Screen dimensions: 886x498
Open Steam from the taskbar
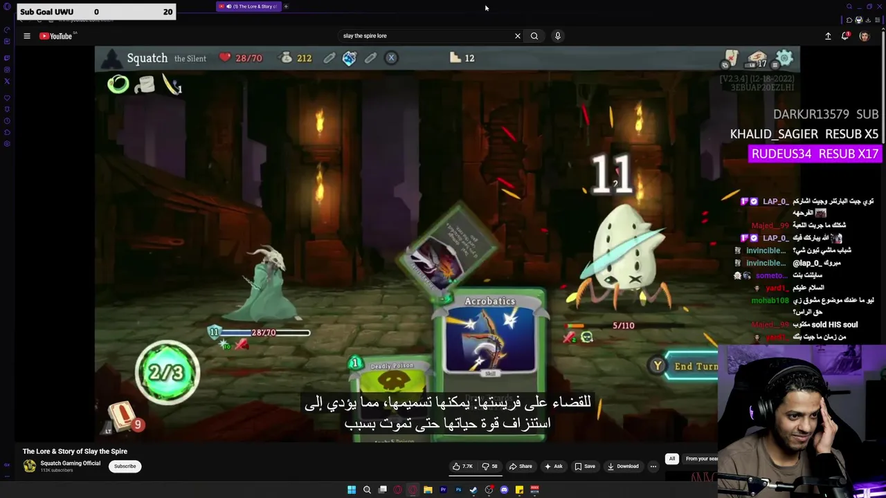473,490
